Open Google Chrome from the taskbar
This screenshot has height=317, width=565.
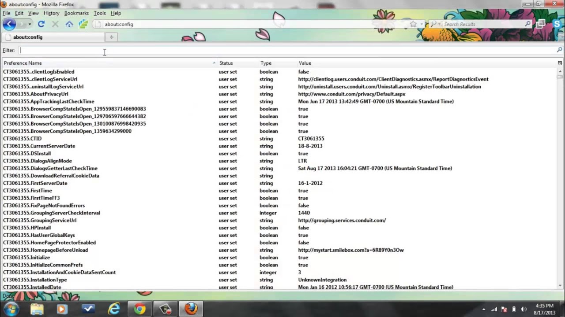click(139, 309)
